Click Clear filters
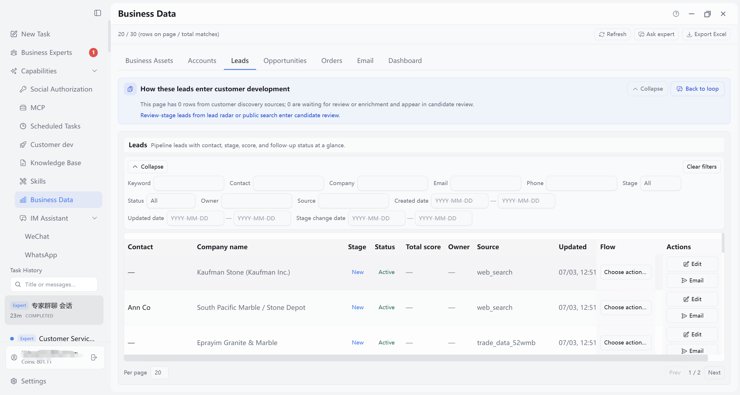Image resolution: width=740 pixels, height=395 pixels. point(702,167)
